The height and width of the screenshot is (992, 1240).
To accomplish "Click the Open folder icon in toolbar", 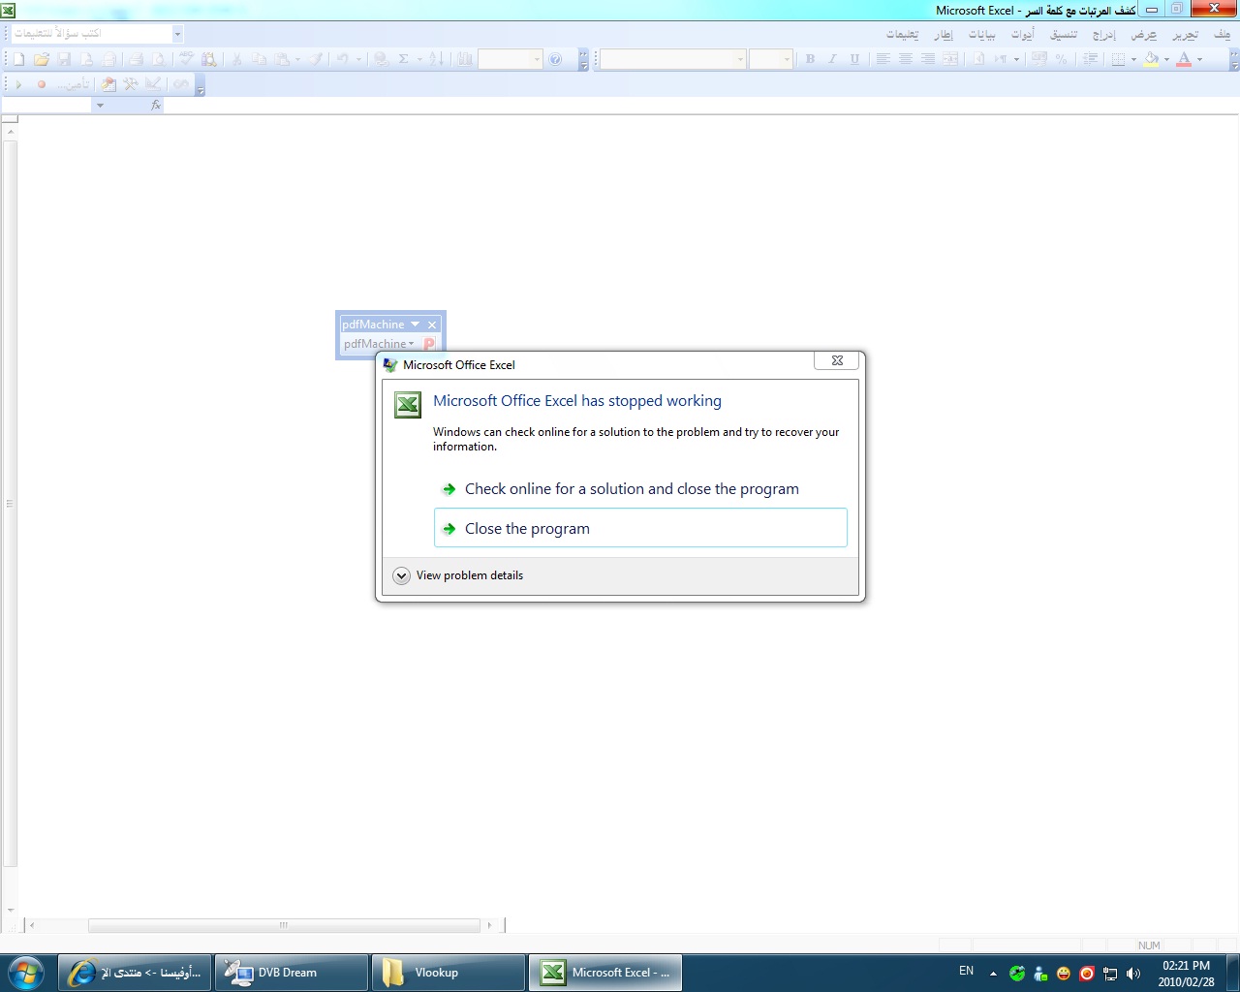I will coord(41,59).
